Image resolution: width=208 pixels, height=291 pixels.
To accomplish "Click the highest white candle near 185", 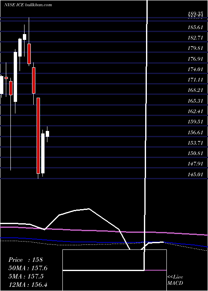I will tap(25, 37).
